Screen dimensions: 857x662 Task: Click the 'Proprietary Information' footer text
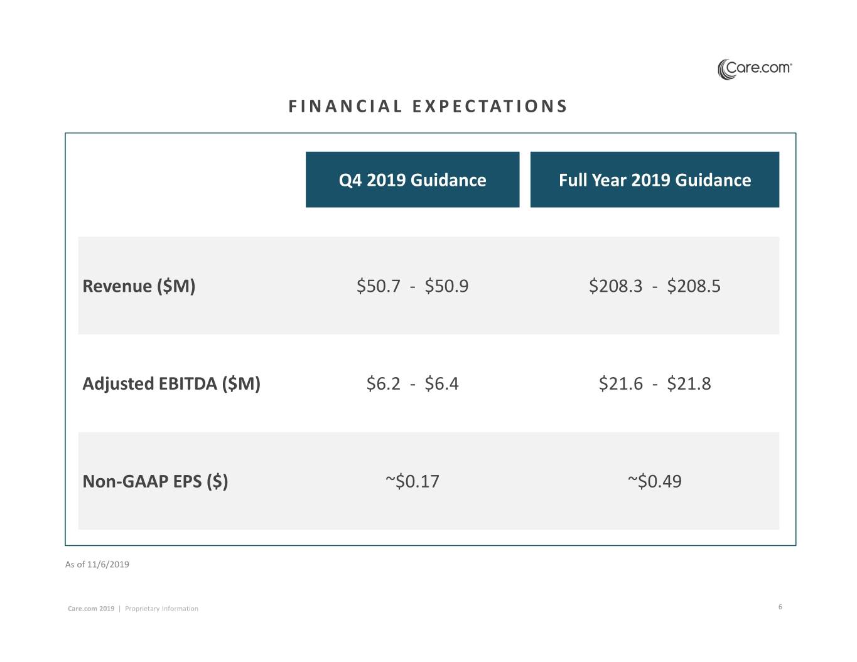(x=161, y=609)
